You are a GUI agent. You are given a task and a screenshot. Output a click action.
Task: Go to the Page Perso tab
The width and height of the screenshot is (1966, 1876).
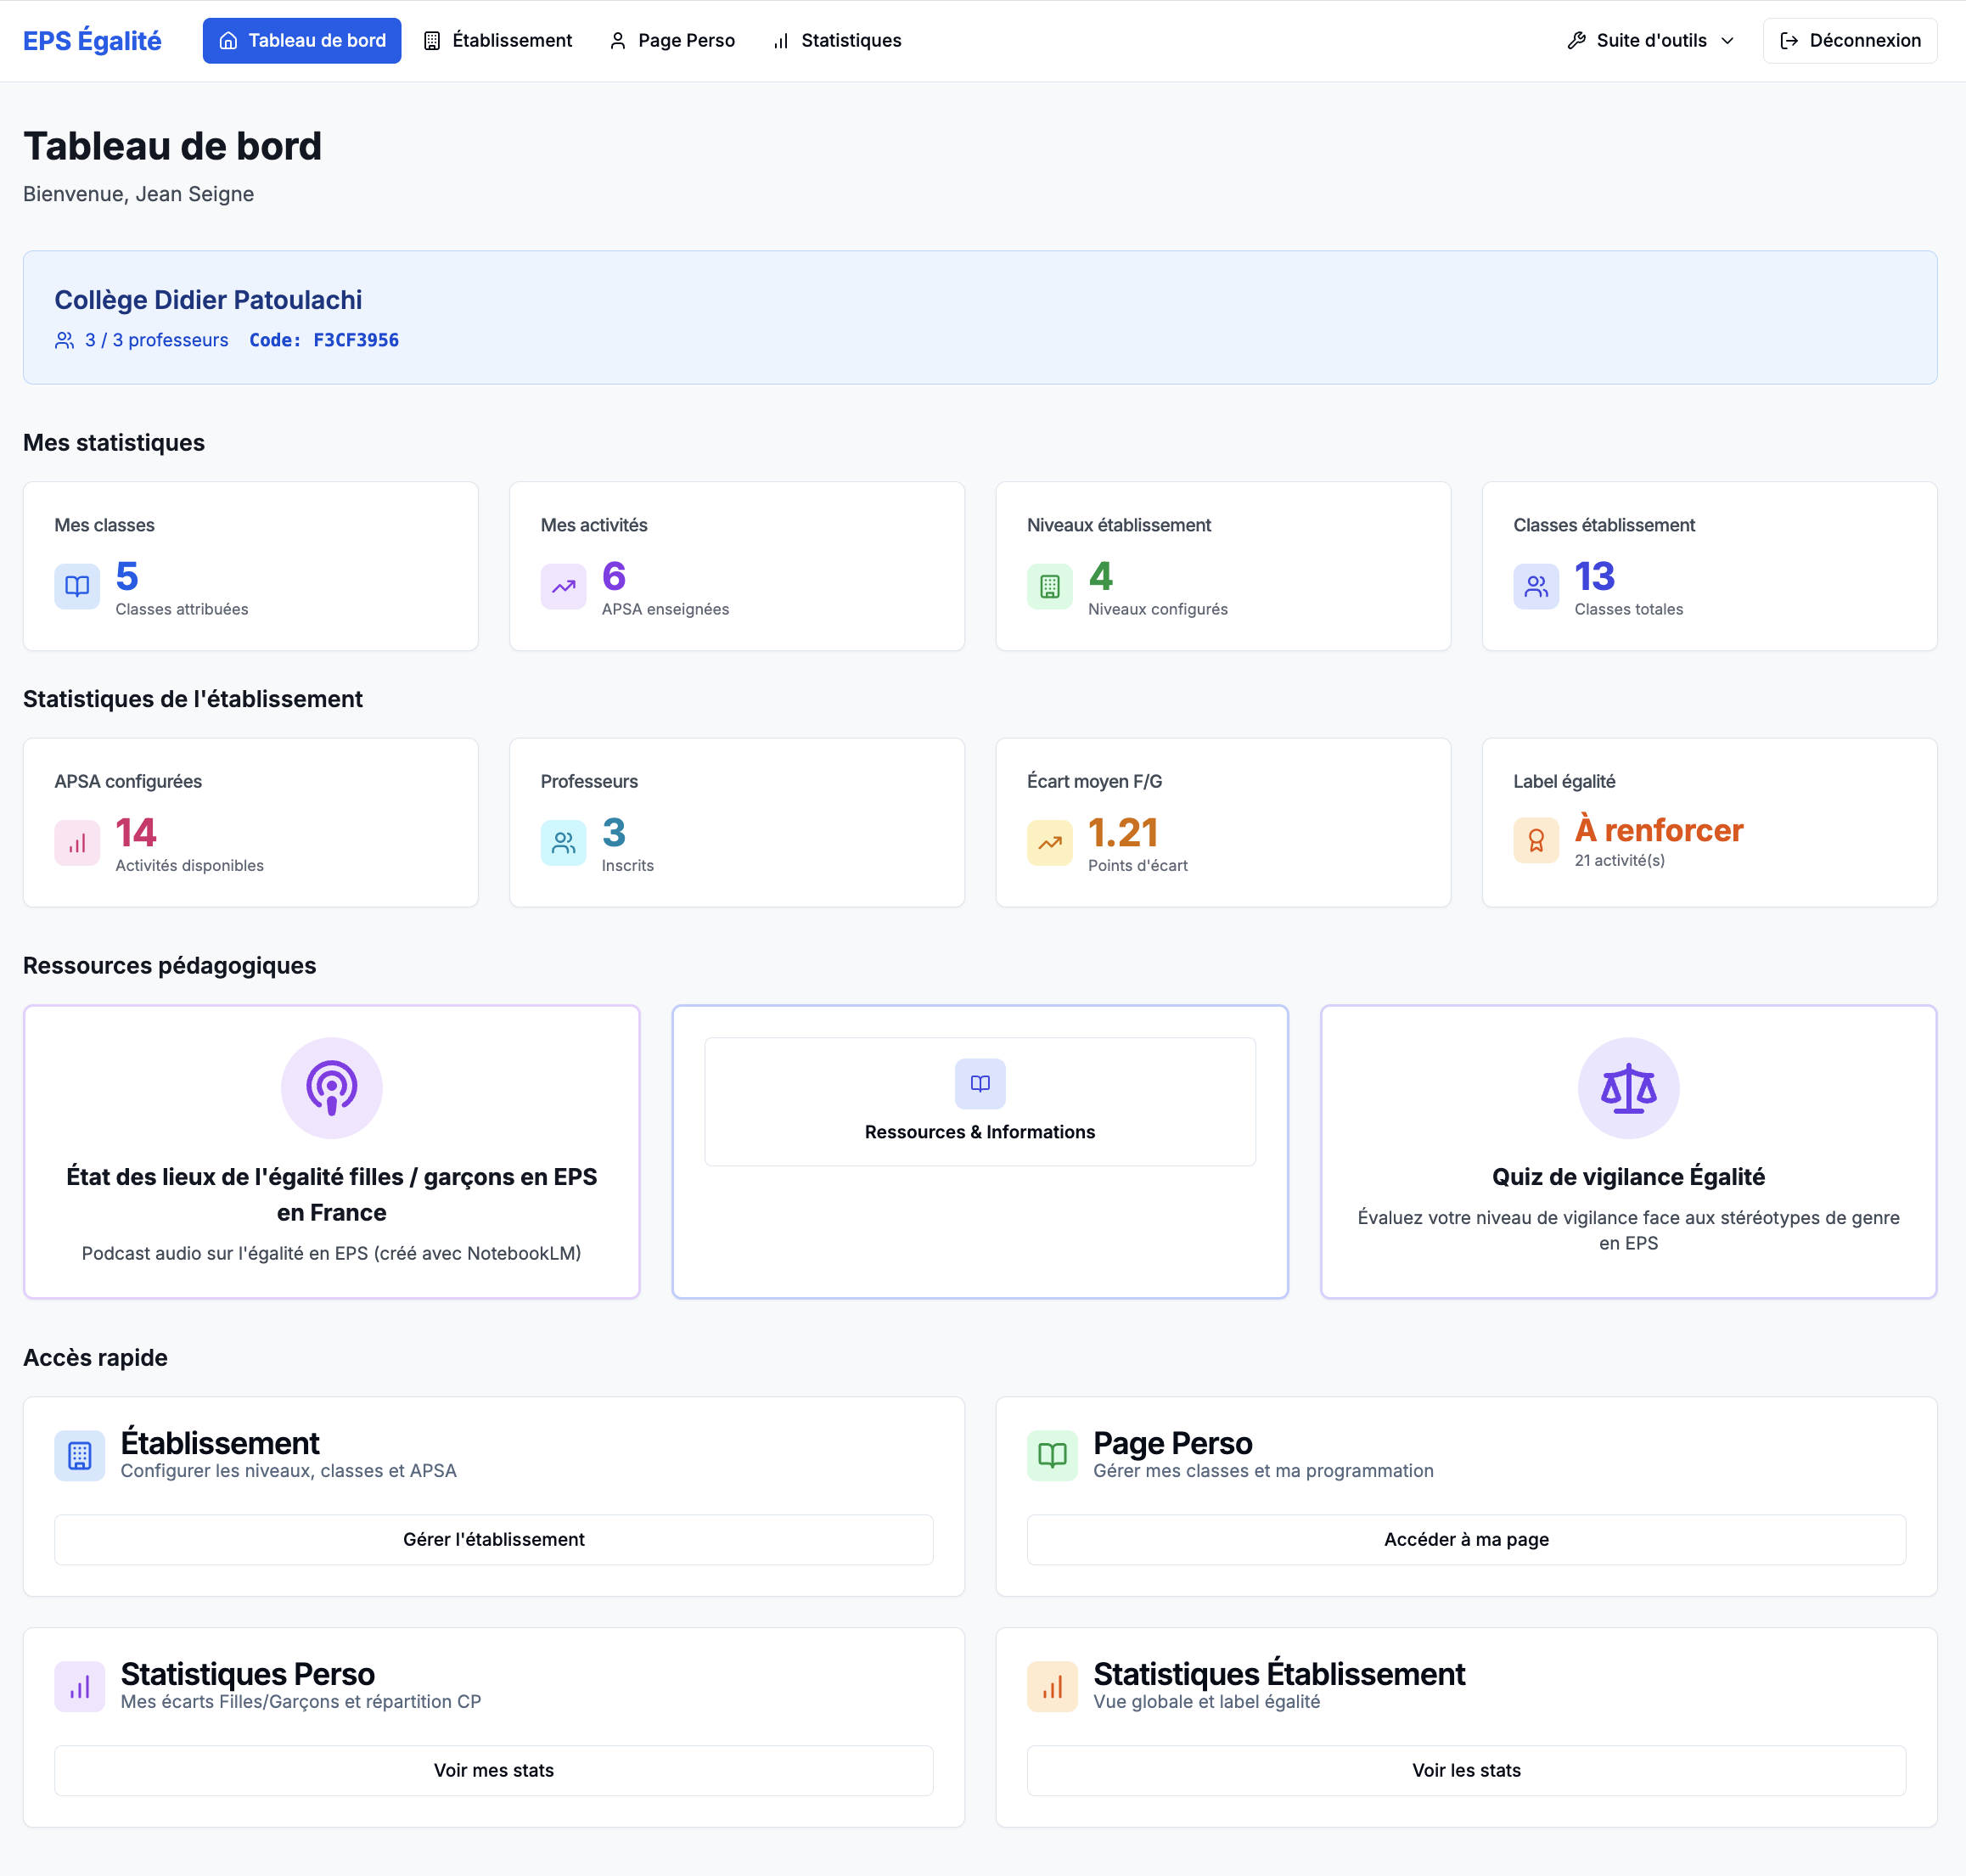[x=672, y=40]
